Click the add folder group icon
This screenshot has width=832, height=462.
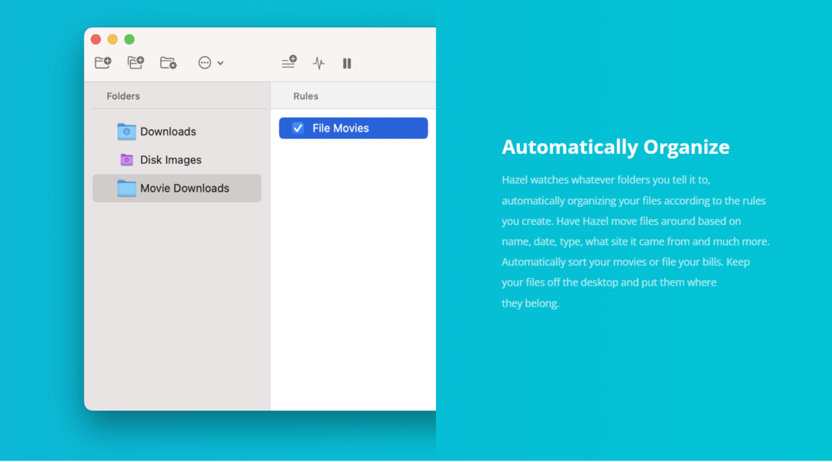coord(136,63)
